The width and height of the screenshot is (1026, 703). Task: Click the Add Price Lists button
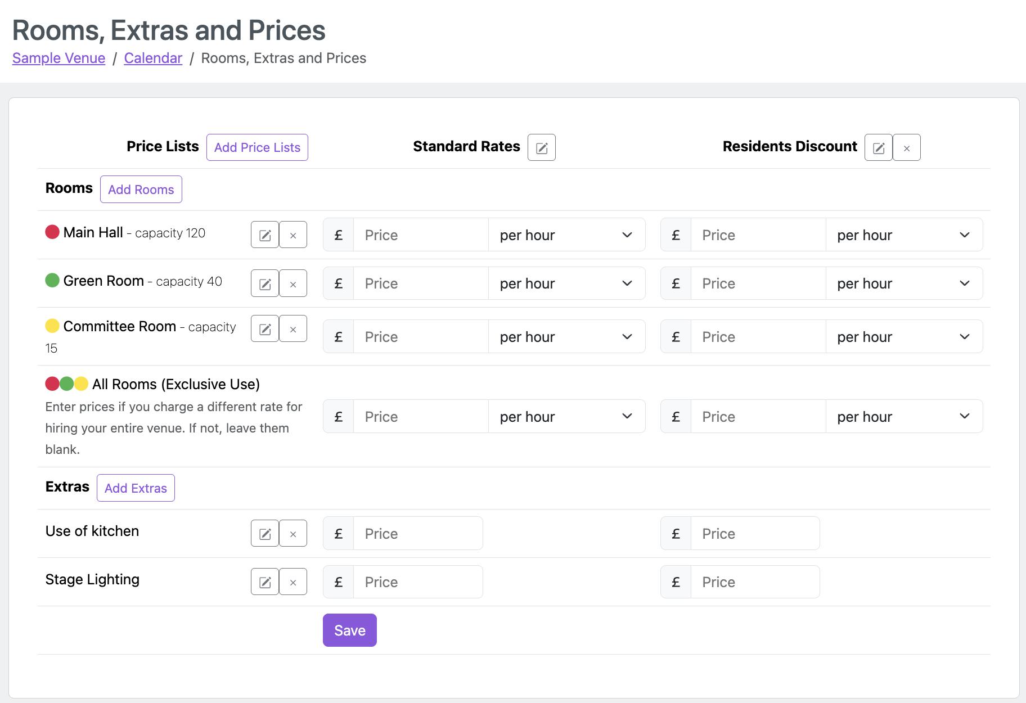[257, 148]
